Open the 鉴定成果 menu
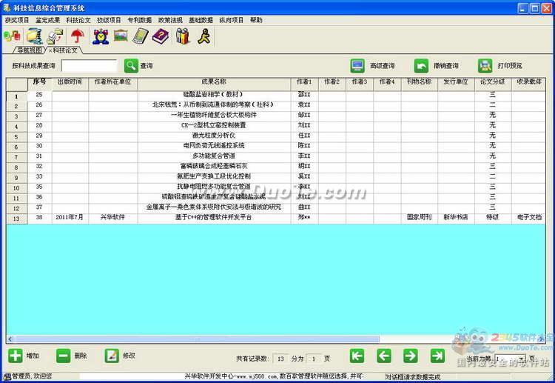The width and height of the screenshot is (555, 383). (x=48, y=20)
